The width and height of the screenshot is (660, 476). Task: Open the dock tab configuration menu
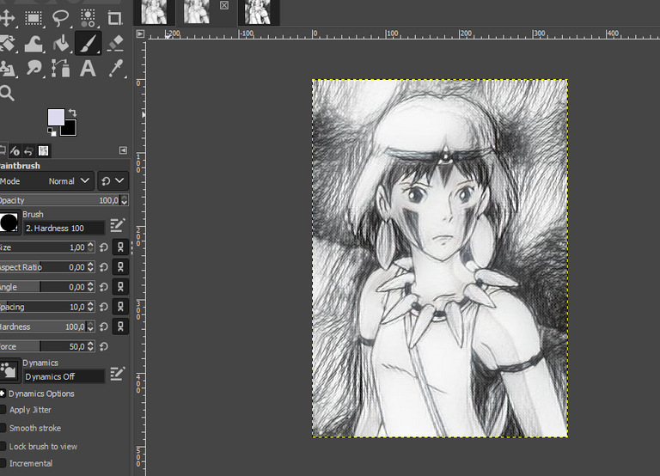tap(123, 150)
